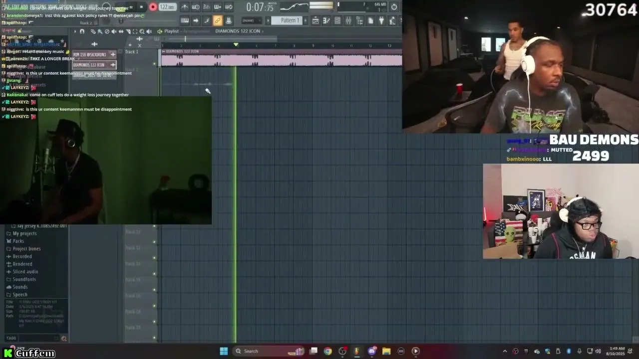
Task: Add a new pattern with the plus button
Action: tap(305, 20)
